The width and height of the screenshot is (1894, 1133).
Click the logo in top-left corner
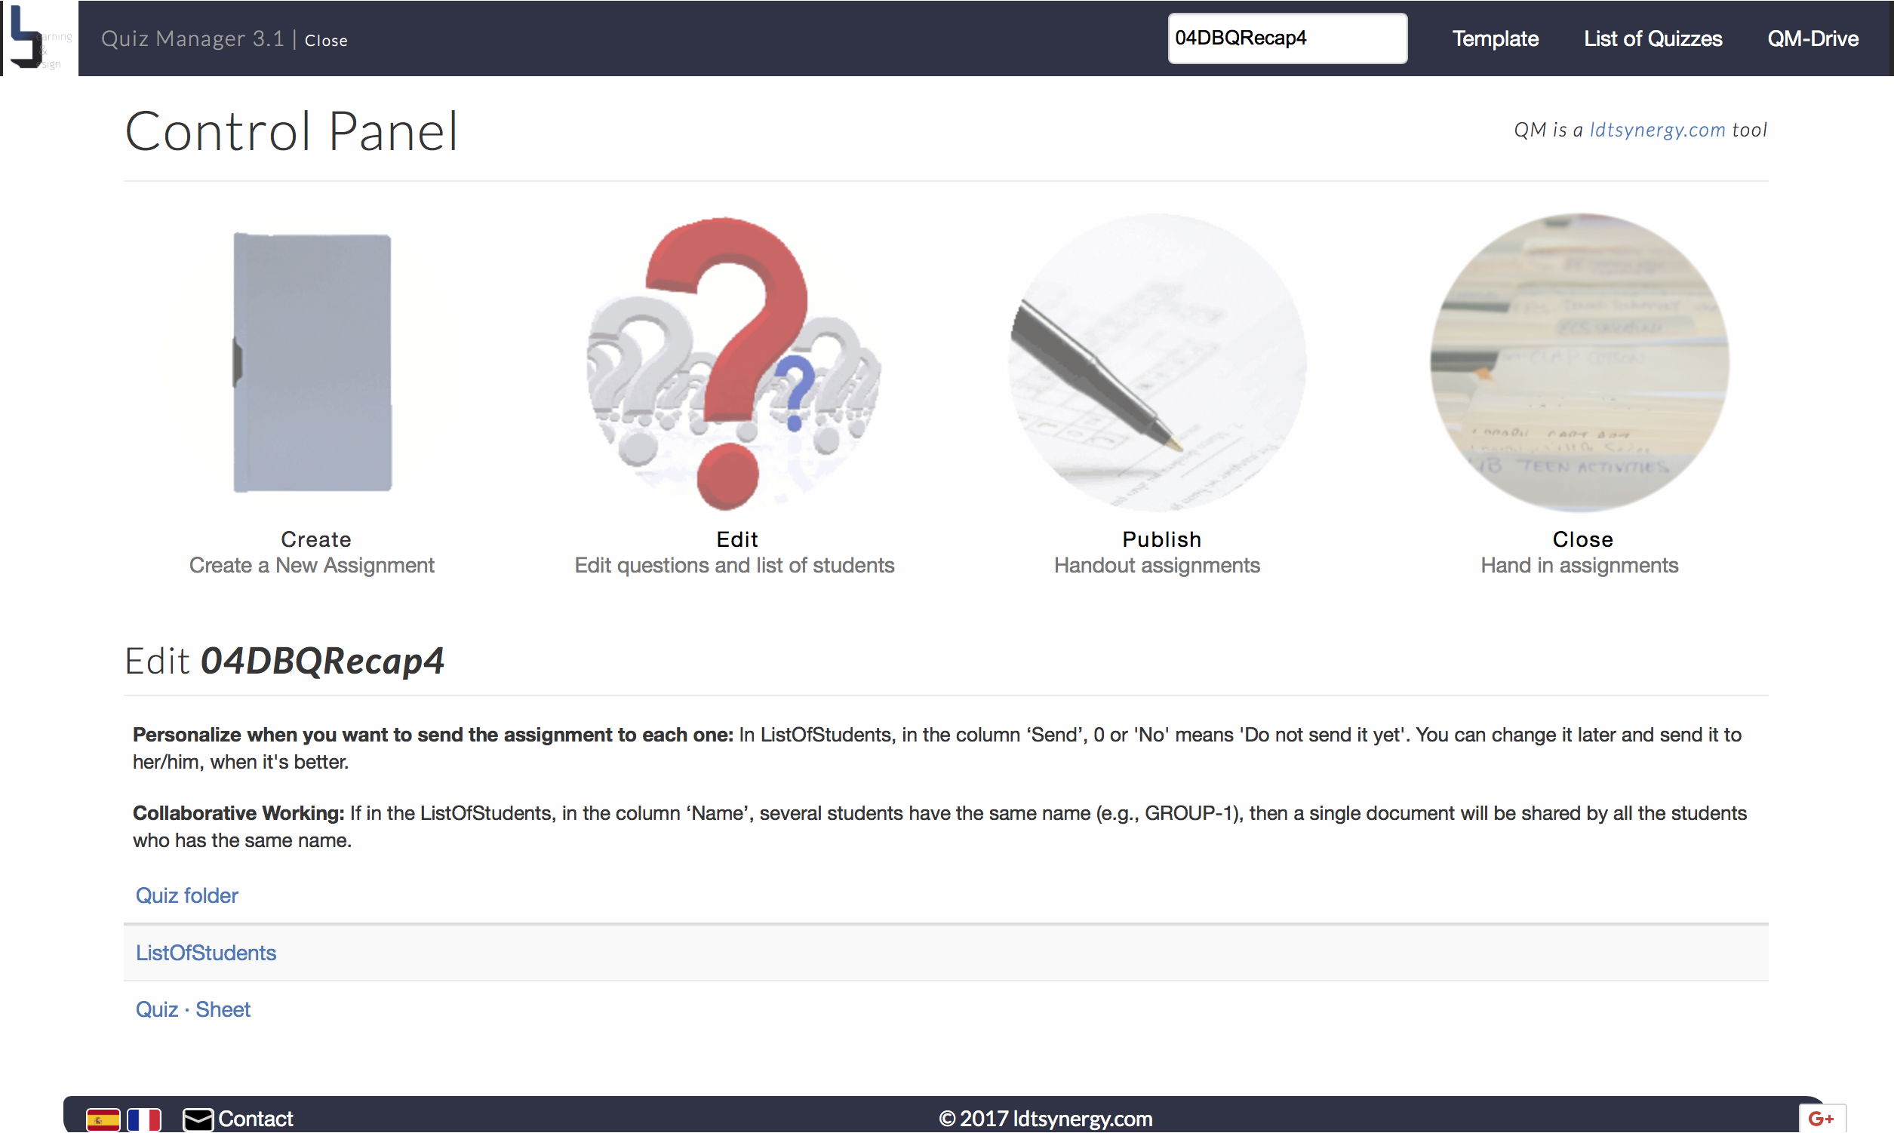coord(38,38)
